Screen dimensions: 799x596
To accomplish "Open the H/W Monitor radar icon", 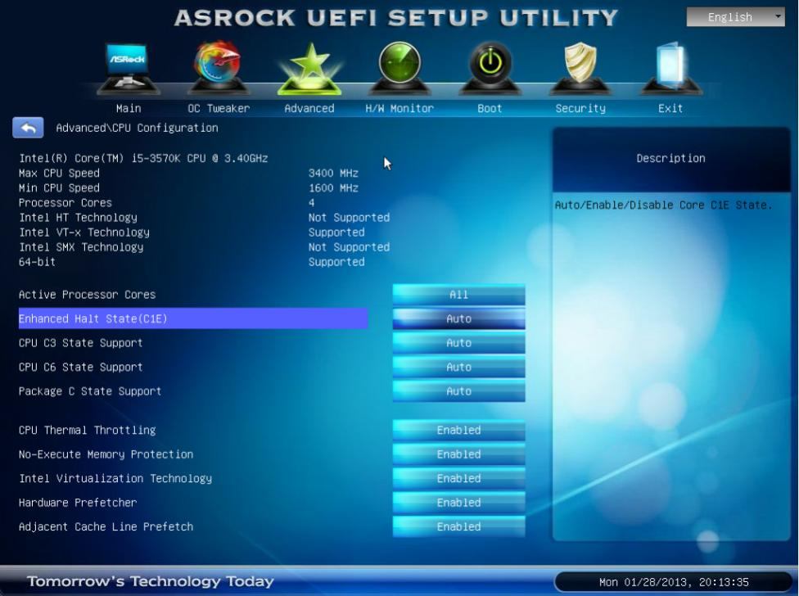I will 399,68.
